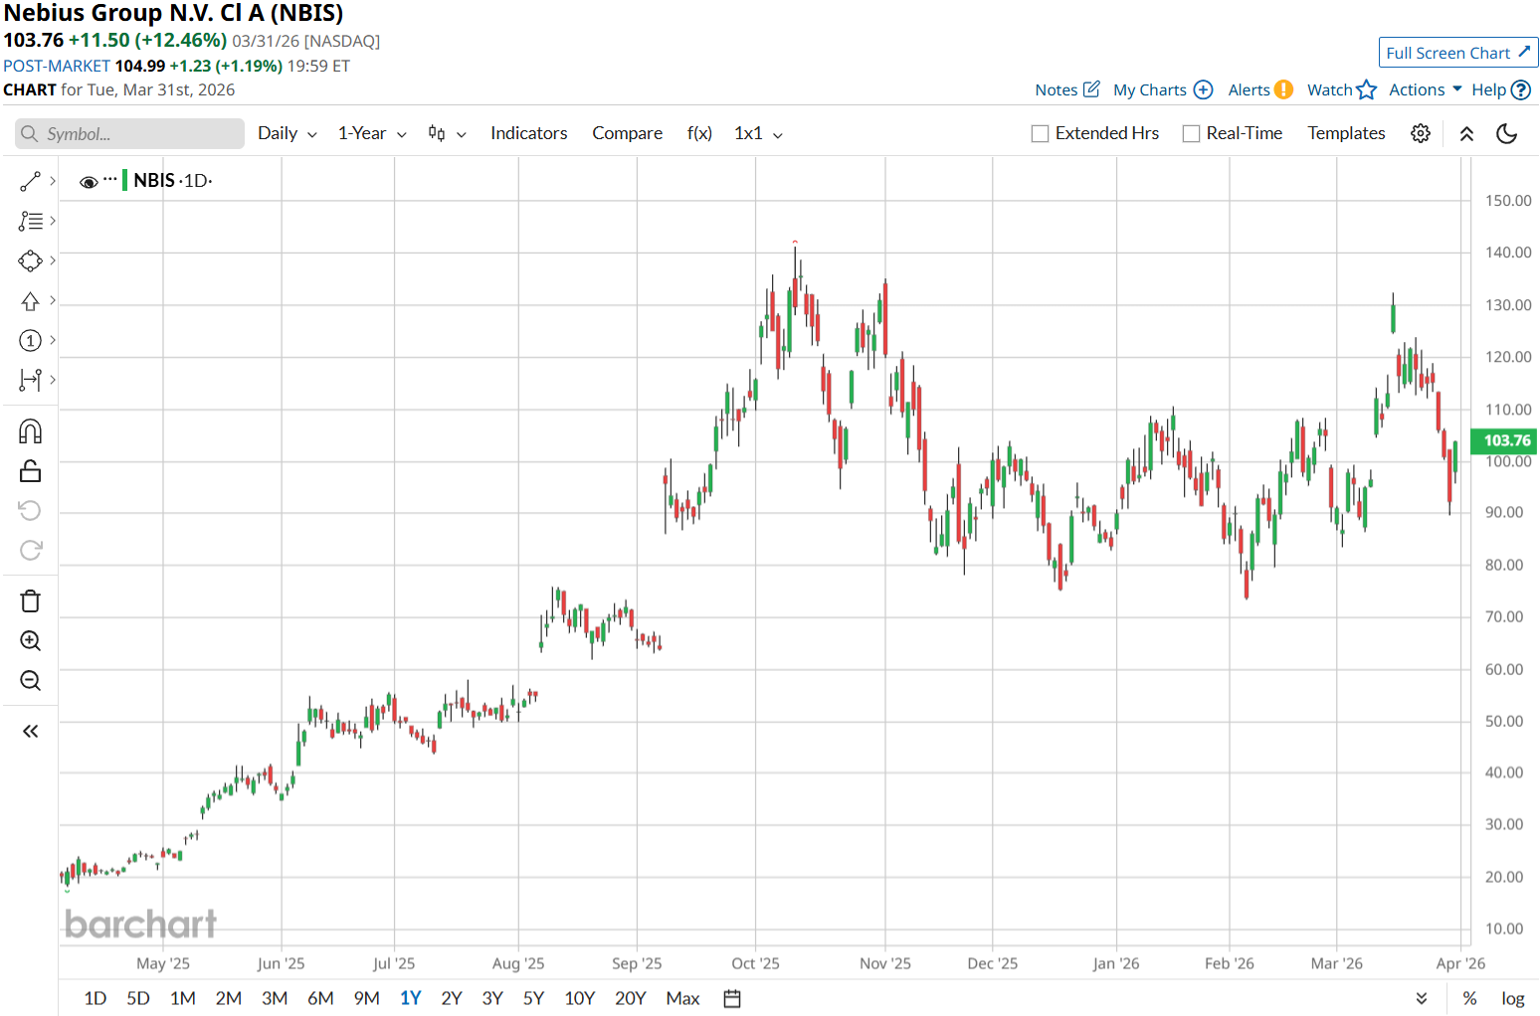The width and height of the screenshot is (1540, 1016).
Task: Select the trend line drawing tool
Action: [x=30, y=181]
